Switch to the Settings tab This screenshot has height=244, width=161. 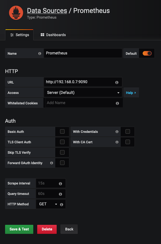[19, 35]
